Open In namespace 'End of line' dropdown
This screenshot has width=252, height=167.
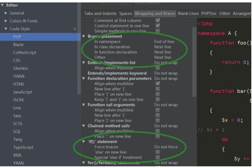[x=164, y=41]
